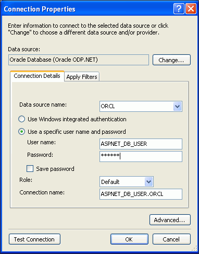Click the Test Connection button
Viewport: 199px width, 254px height.
click(34, 239)
